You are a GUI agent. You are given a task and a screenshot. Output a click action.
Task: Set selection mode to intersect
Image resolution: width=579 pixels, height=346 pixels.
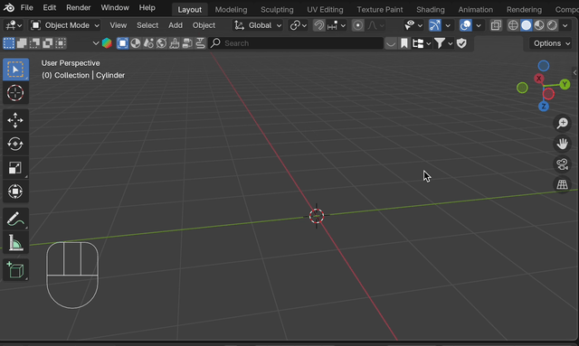[61, 43]
